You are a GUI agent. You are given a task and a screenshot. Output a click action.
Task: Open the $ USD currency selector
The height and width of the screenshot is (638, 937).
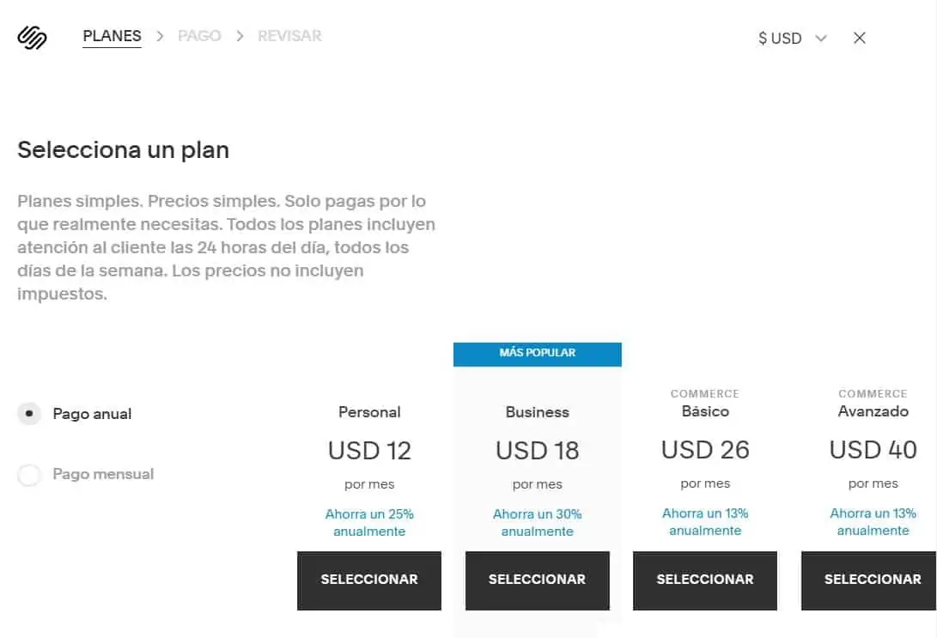[x=793, y=39]
